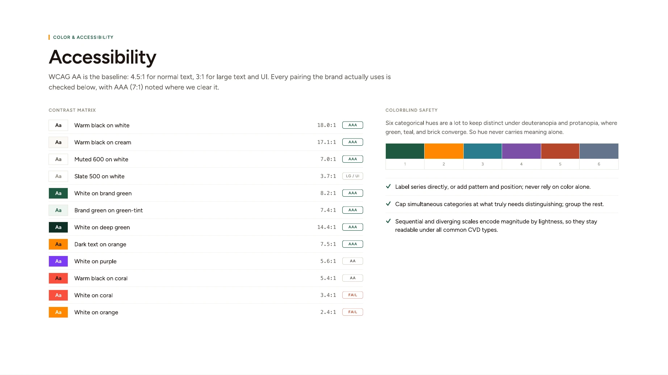Select the "White on coral" row label

click(x=93, y=295)
